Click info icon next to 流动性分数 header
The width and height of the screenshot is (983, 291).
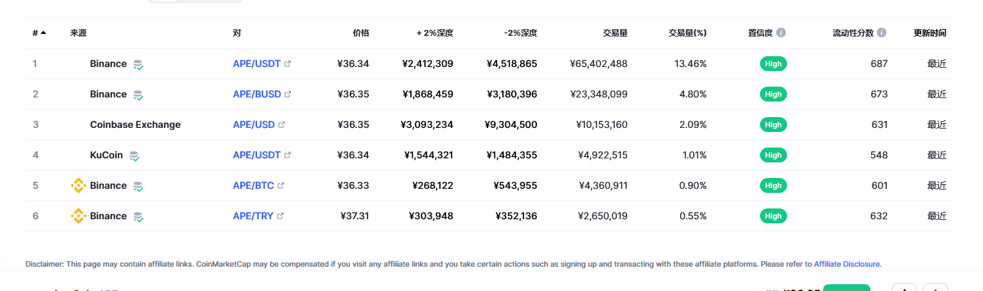(x=881, y=32)
